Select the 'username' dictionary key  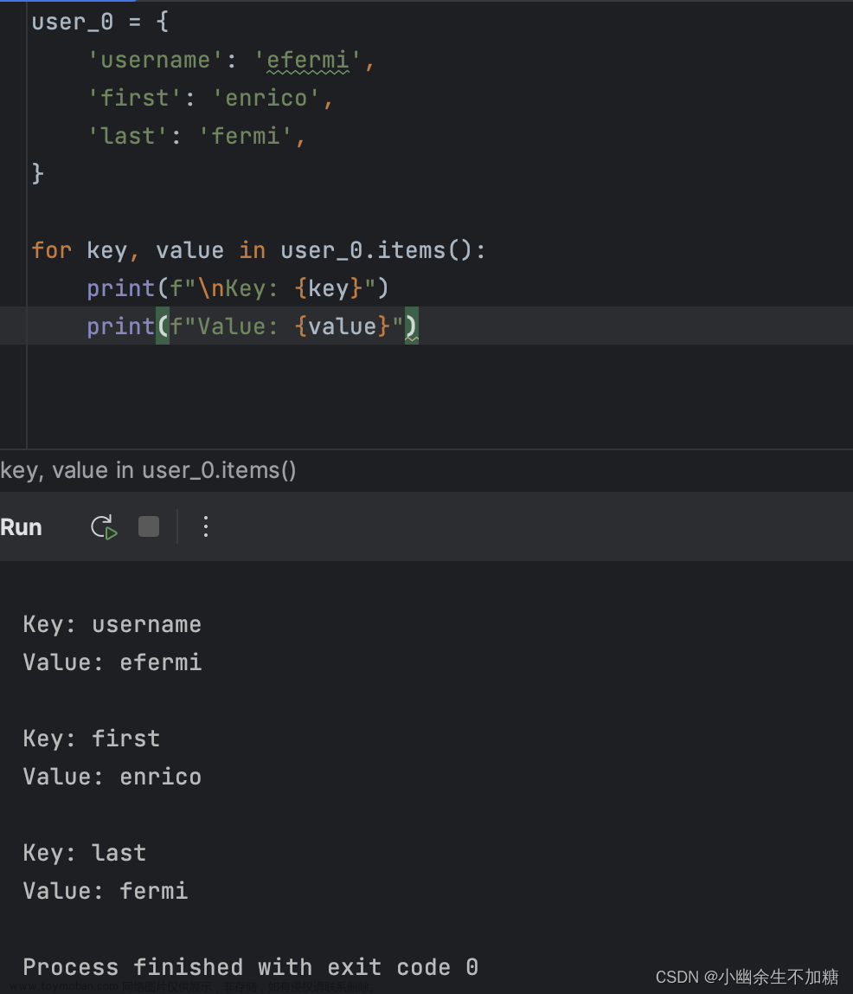(154, 60)
